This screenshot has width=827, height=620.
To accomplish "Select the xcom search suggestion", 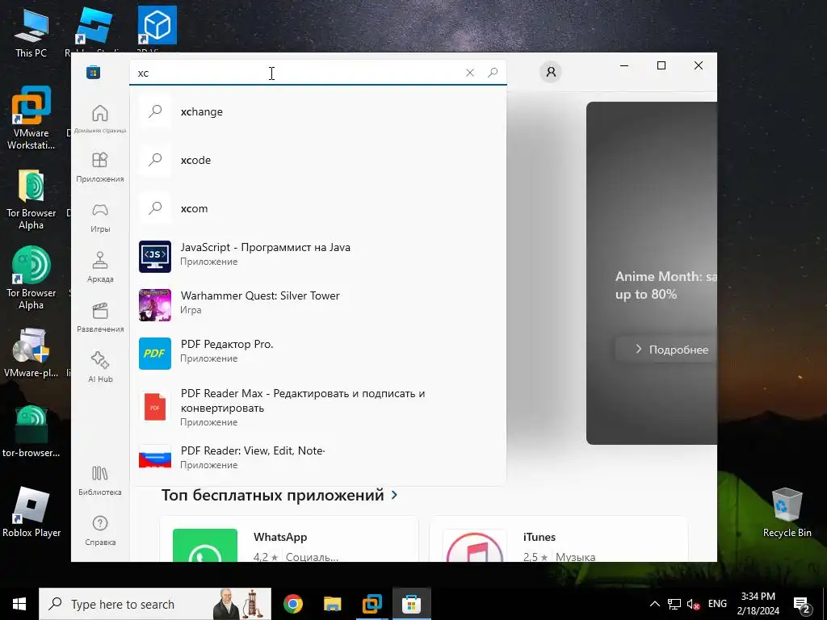I will click(x=318, y=208).
